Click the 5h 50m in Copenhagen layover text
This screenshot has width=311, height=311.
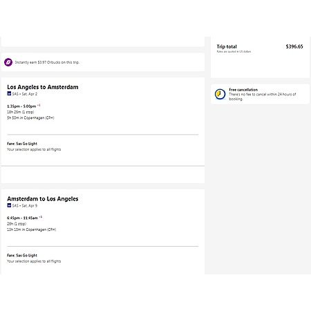[30, 117]
